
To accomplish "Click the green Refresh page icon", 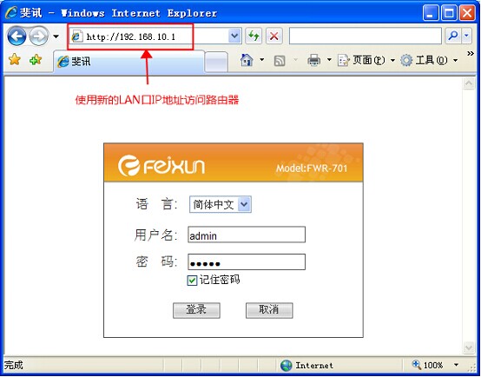I will point(254,36).
